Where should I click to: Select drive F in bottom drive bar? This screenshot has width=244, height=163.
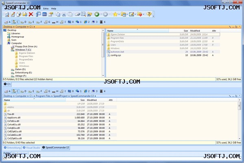click(39, 91)
